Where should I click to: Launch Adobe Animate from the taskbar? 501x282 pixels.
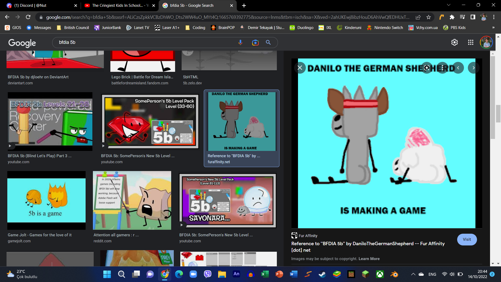pos(236,274)
